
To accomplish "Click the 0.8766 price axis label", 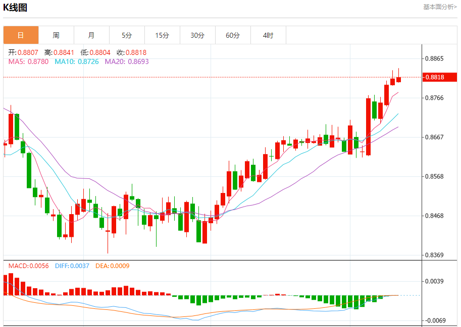I will coord(434,98).
